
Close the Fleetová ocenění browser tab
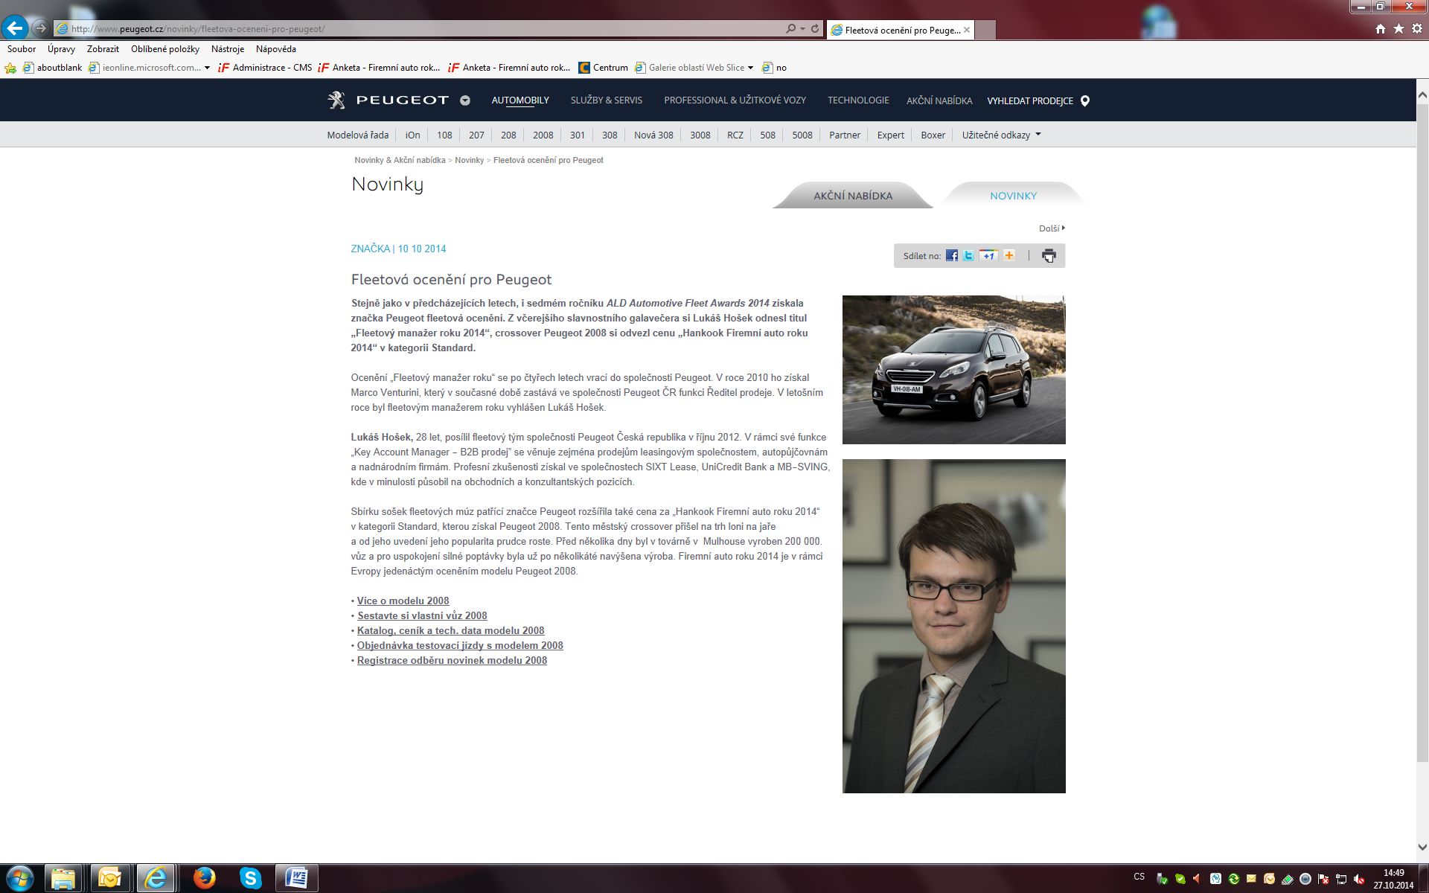point(967,30)
